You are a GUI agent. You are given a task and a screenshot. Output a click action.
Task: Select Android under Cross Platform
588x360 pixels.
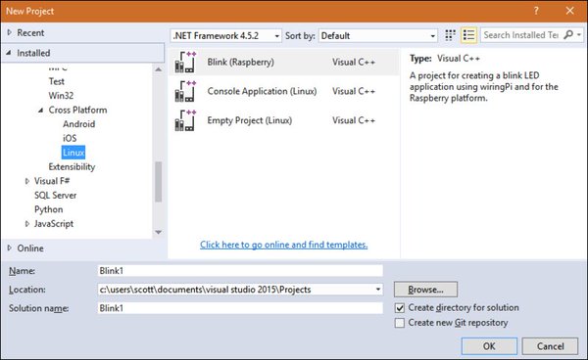78,124
